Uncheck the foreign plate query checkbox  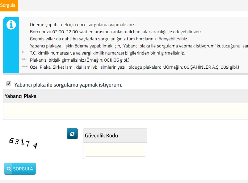click(9, 84)
